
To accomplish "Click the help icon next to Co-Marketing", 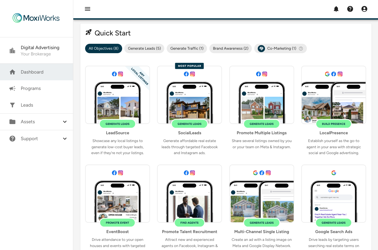I will (x=301, y=48).
